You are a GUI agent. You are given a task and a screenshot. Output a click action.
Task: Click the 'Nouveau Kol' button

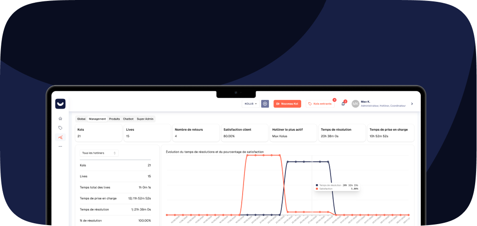tap(287, 104)
